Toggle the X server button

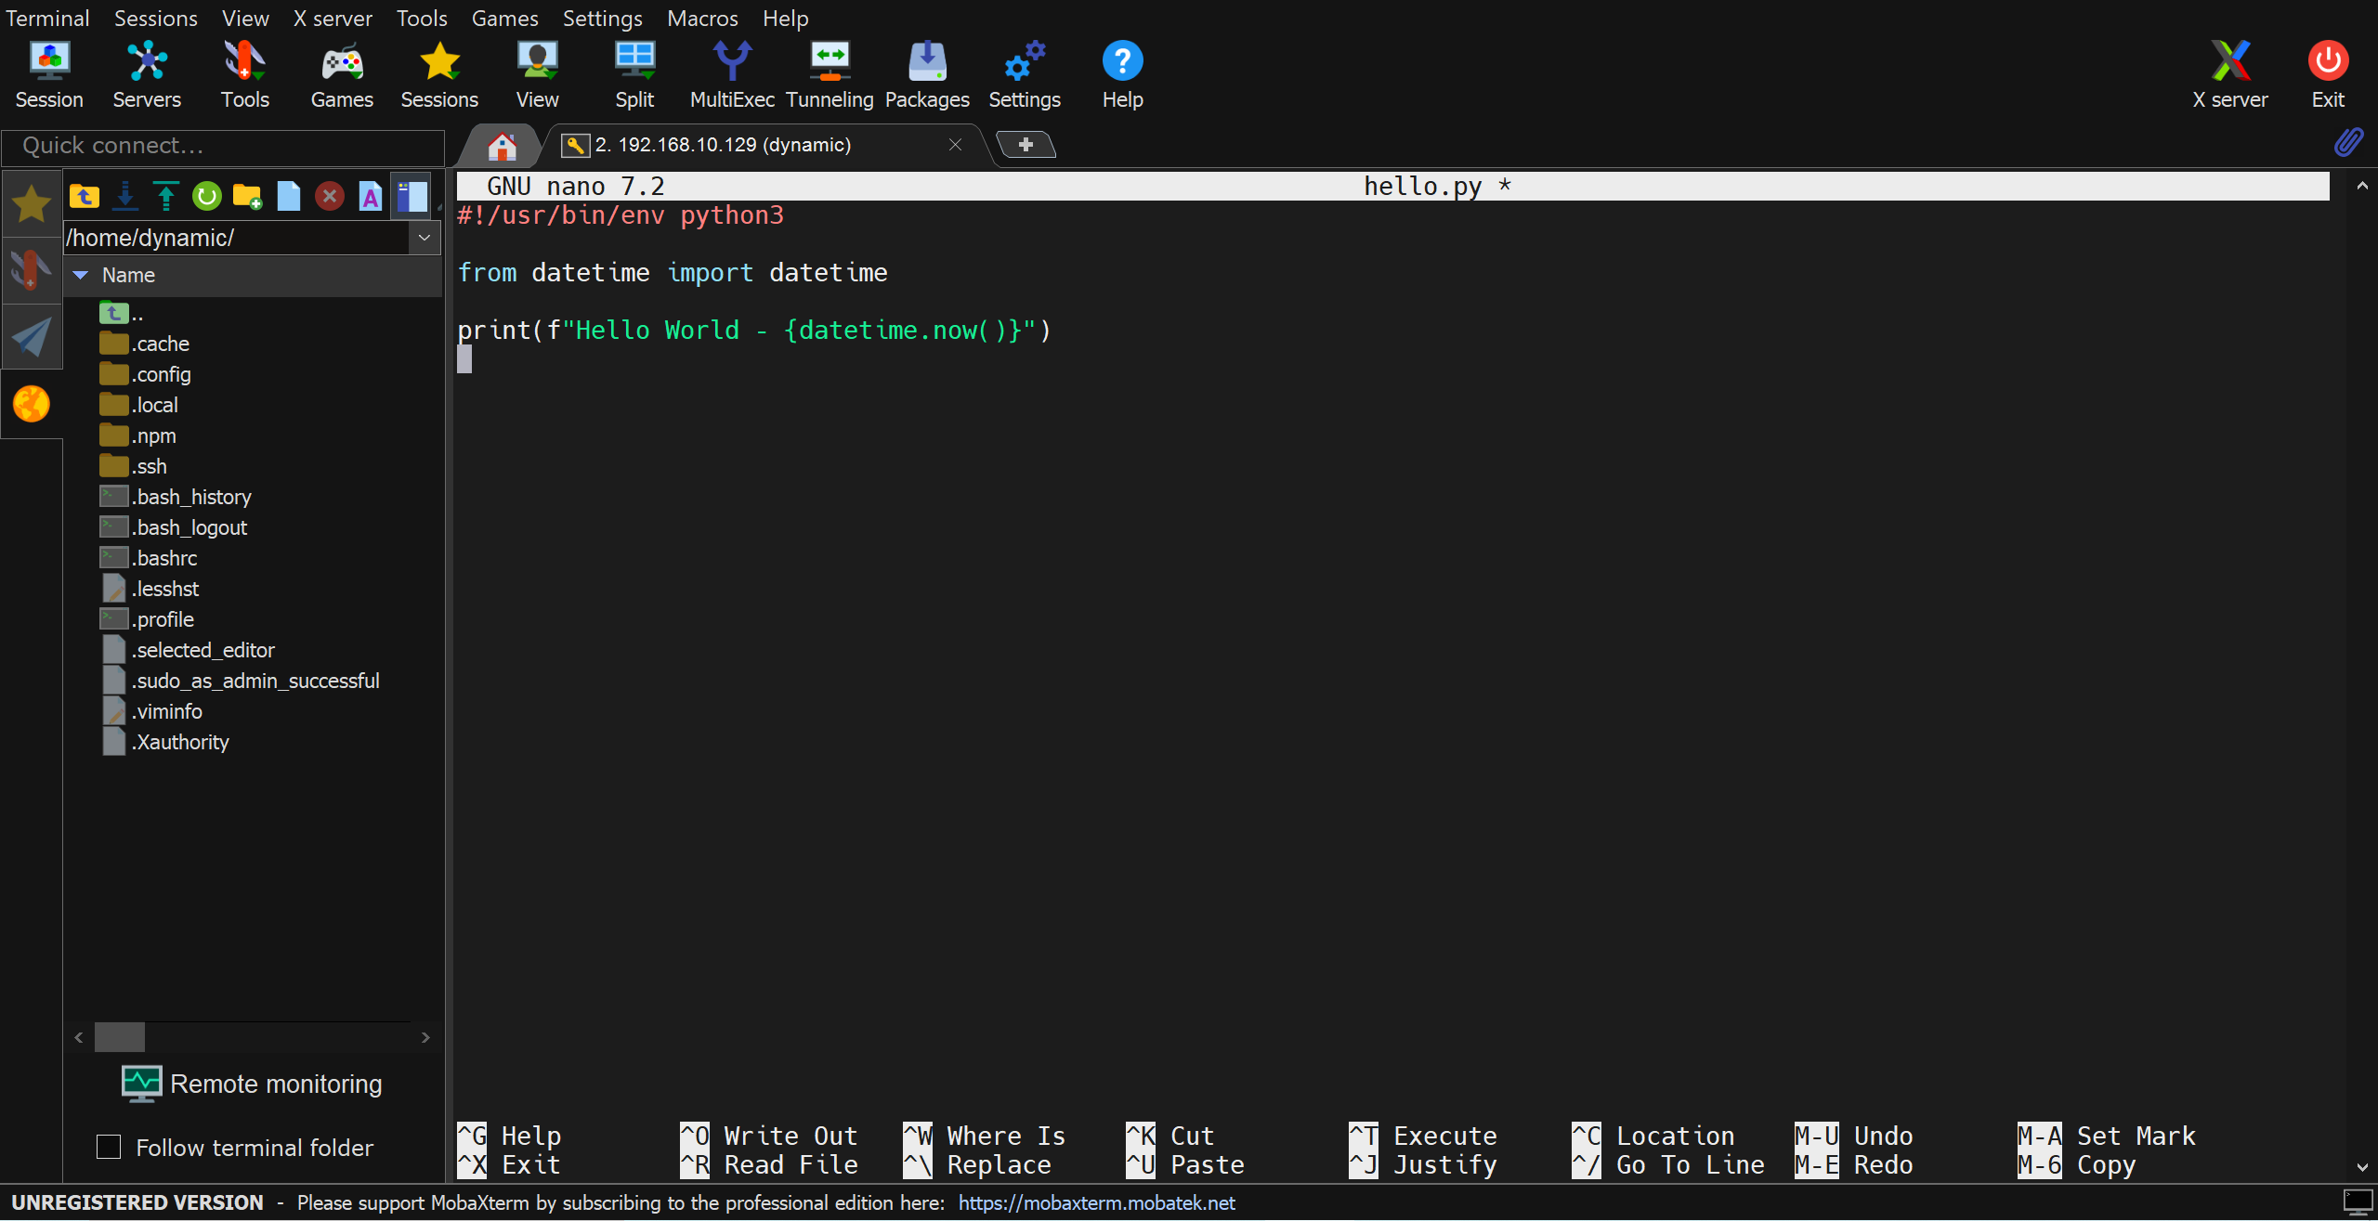[x=2229, y=74]
